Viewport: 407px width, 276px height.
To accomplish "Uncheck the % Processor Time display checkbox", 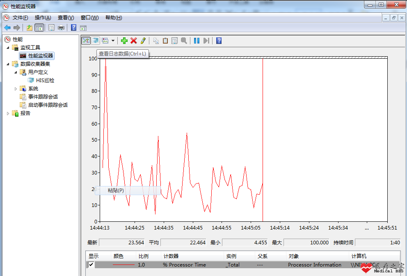I will pyautogui.click(x=91, y=264).
